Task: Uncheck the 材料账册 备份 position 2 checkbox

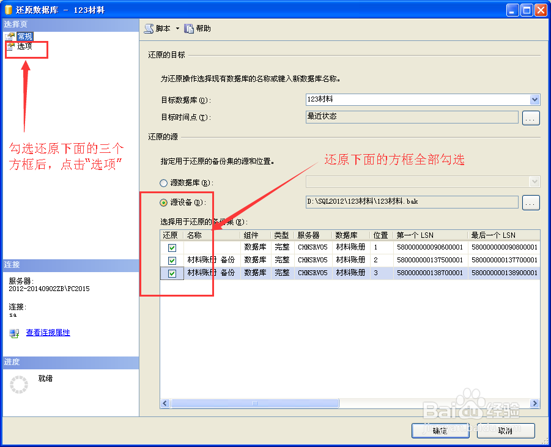Action: click(x=171, y=260)
